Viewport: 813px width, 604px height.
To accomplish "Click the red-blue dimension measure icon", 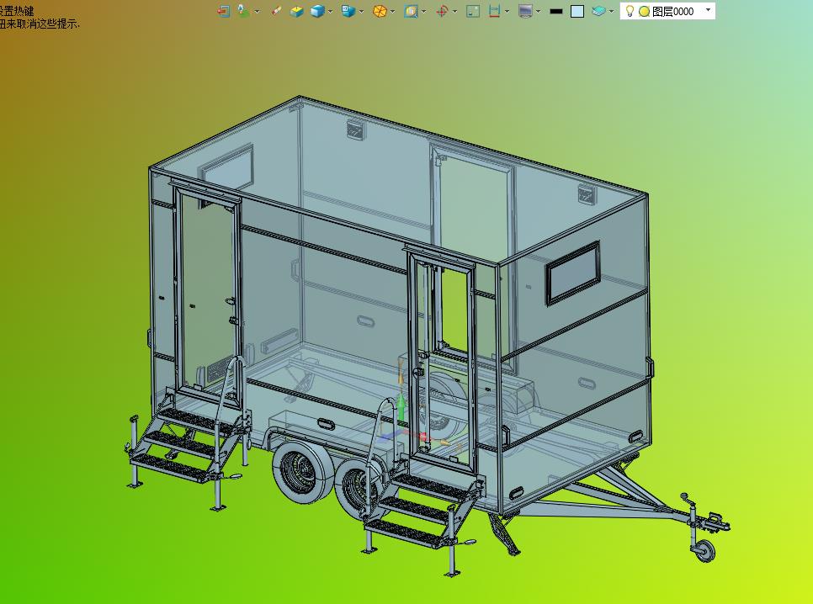I will 494,11.
